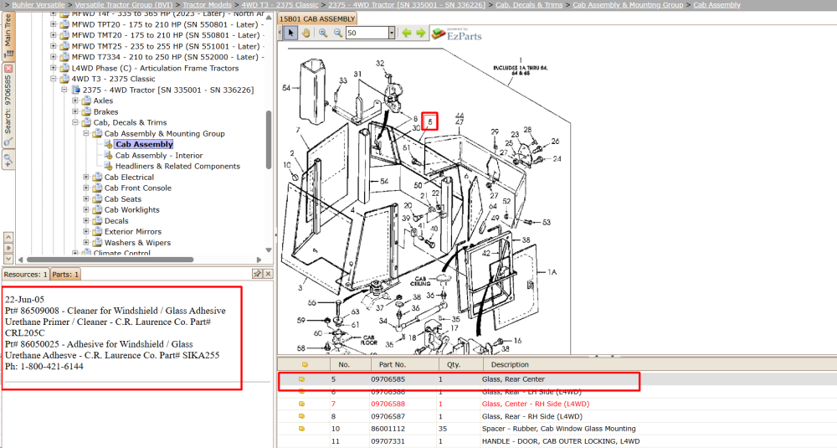Switch to the 15B01 CAB ASSEMBLY tab
Image resolution: width=837 pixels, height=448 pixels.
pyautogui.click(x=317, y=18)
